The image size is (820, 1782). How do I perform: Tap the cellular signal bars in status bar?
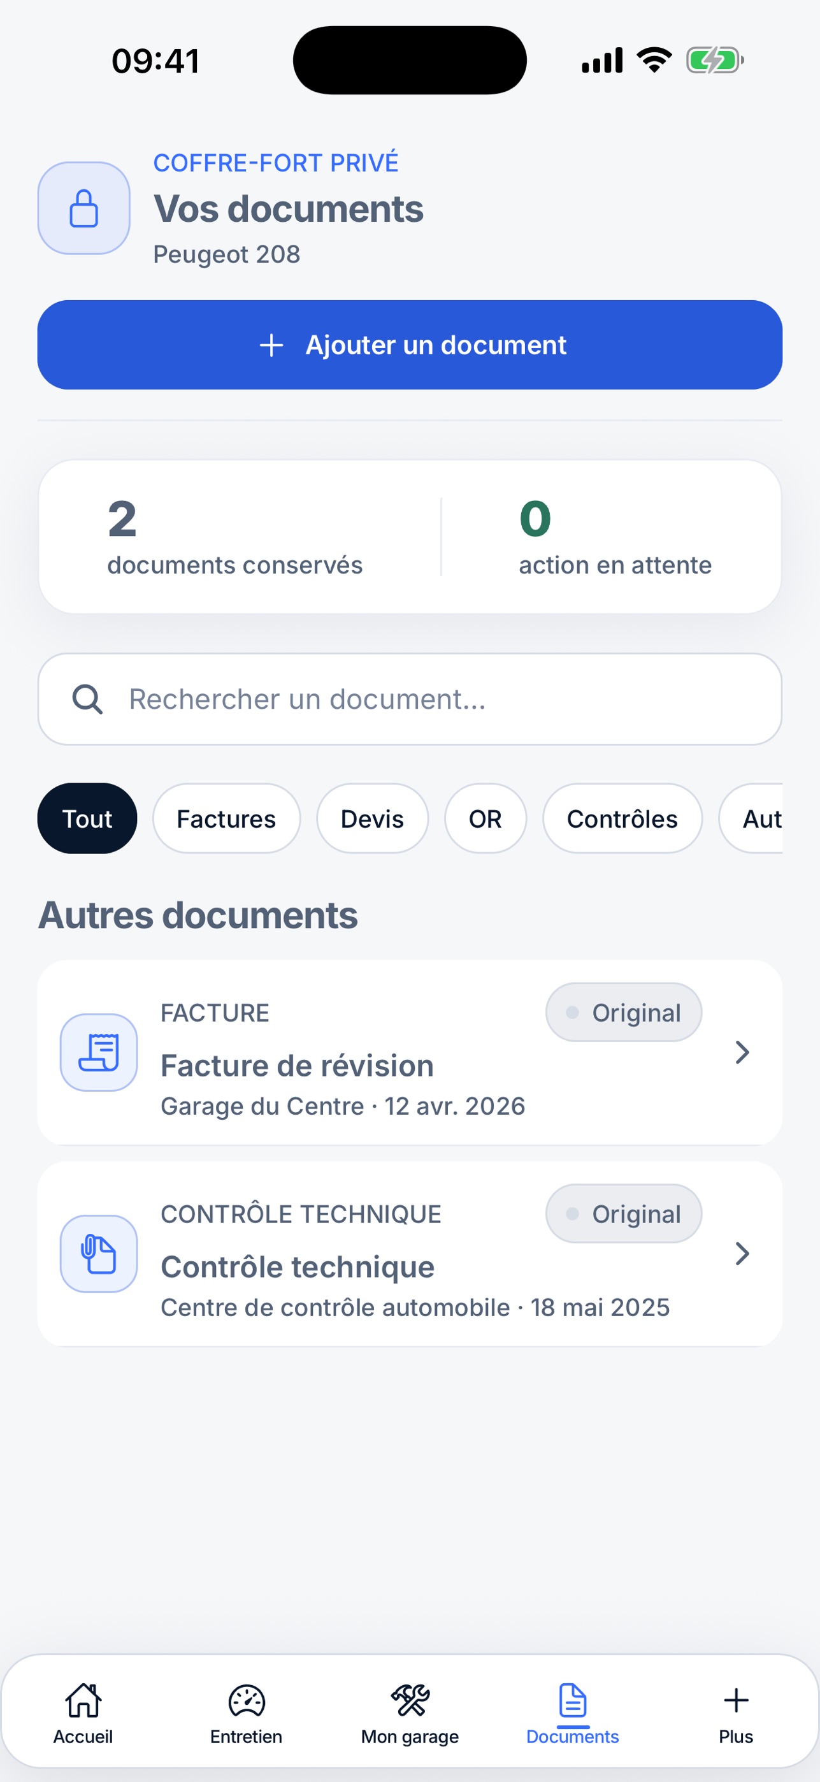tap(602, 60)
